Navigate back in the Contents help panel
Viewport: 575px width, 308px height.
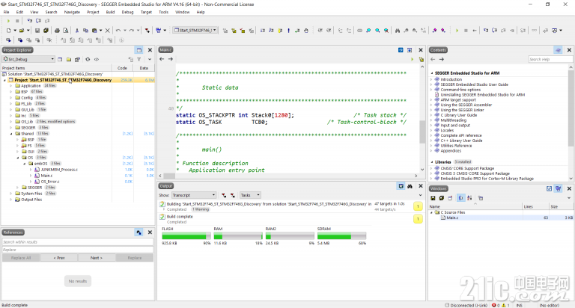tap(433, 59)
